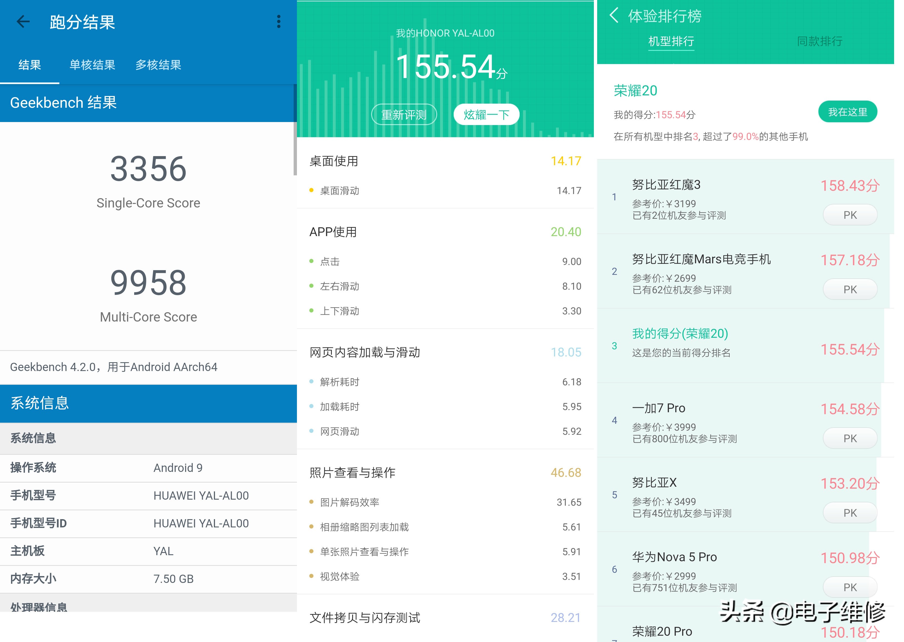Tap the 点击 score row

(445, 261)
